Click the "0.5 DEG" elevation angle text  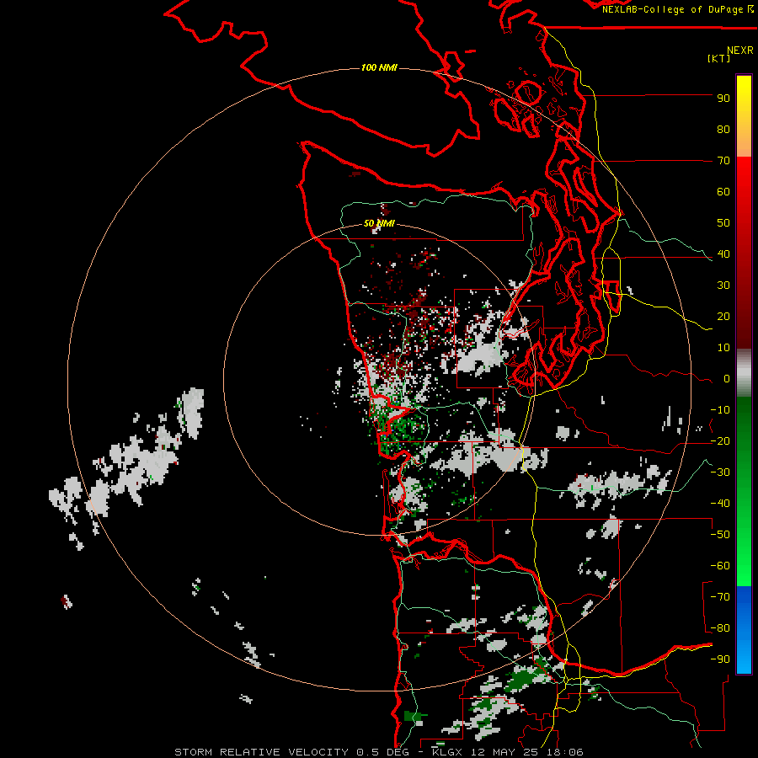tap(382, 752)
